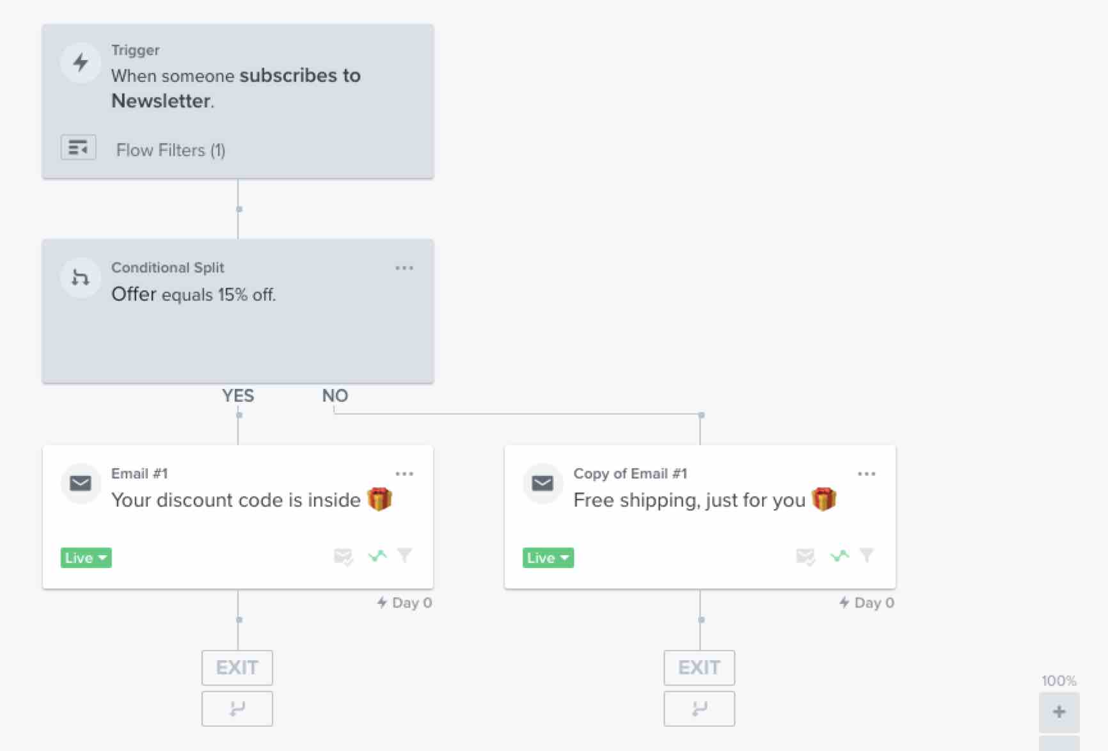Viewport: 1108px width, 751px height.
Task: Click the envelope icon on Email #1
Action: tap(81, 484)
